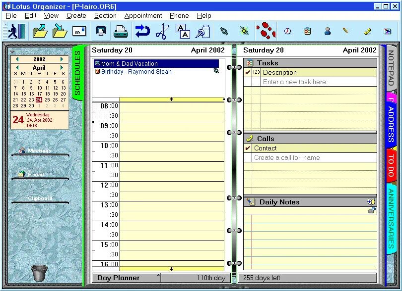Click the exit walking-man toolbar icon
This screenshot has height=291, width=402.
click(x=16, y=31)
